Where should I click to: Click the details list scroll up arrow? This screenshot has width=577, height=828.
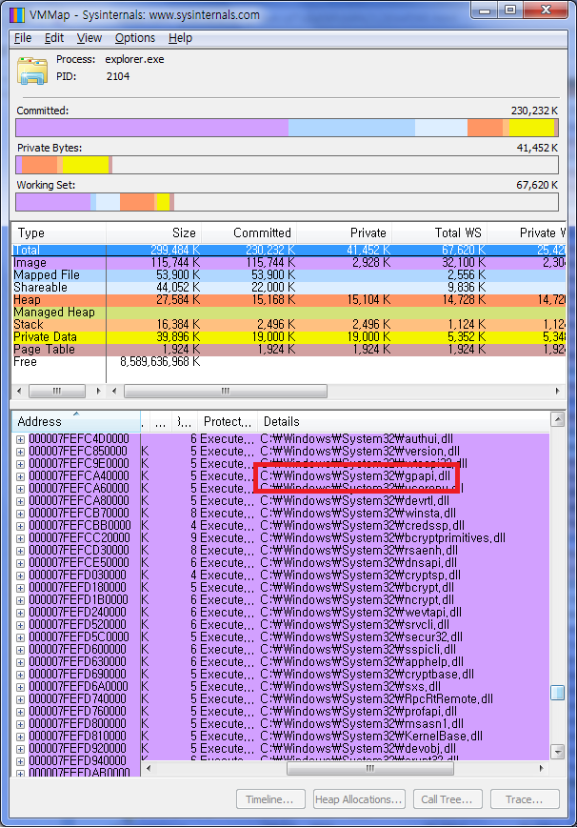(557, 419)
